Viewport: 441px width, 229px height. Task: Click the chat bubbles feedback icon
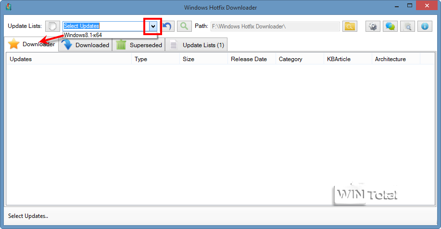click(390, 26)
